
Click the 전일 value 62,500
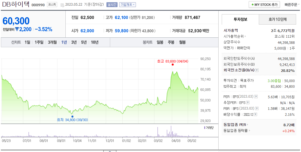coord(87,18)
